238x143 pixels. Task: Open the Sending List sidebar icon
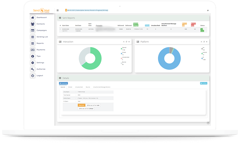[x=33, y=37]
